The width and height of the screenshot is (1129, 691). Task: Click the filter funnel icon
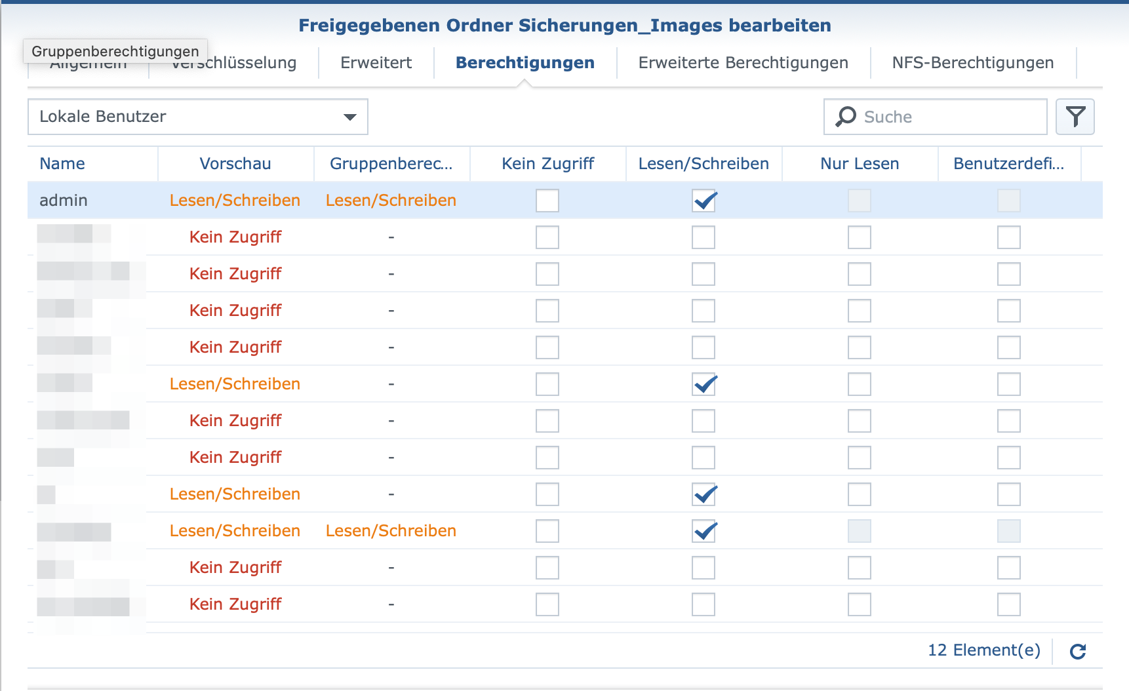point(1075,117)
